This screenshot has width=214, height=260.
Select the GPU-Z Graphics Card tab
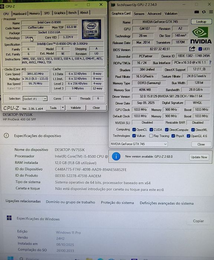pyautogui.click(x=121, y=13)
